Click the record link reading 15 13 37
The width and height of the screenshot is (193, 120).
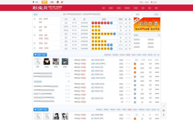(x=97, y=118)
